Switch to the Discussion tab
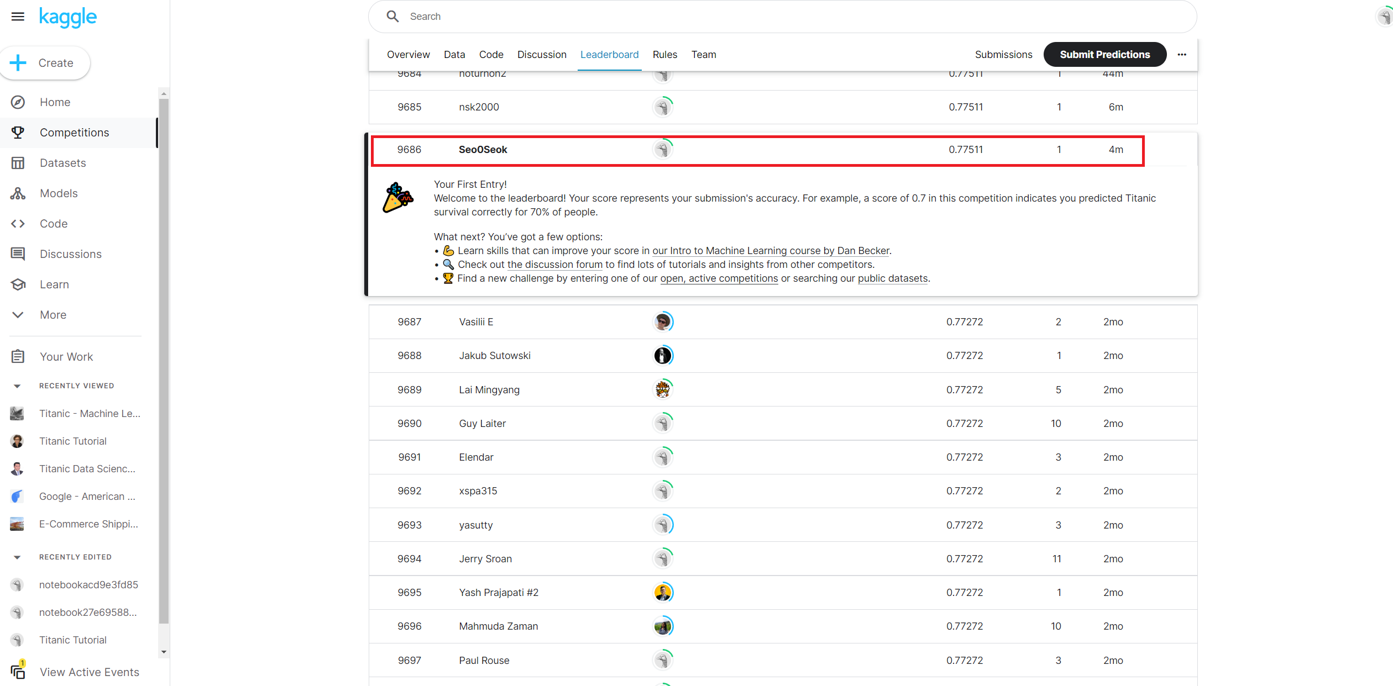The height and width of the screenshot is (686, 1393). (542, 55)
